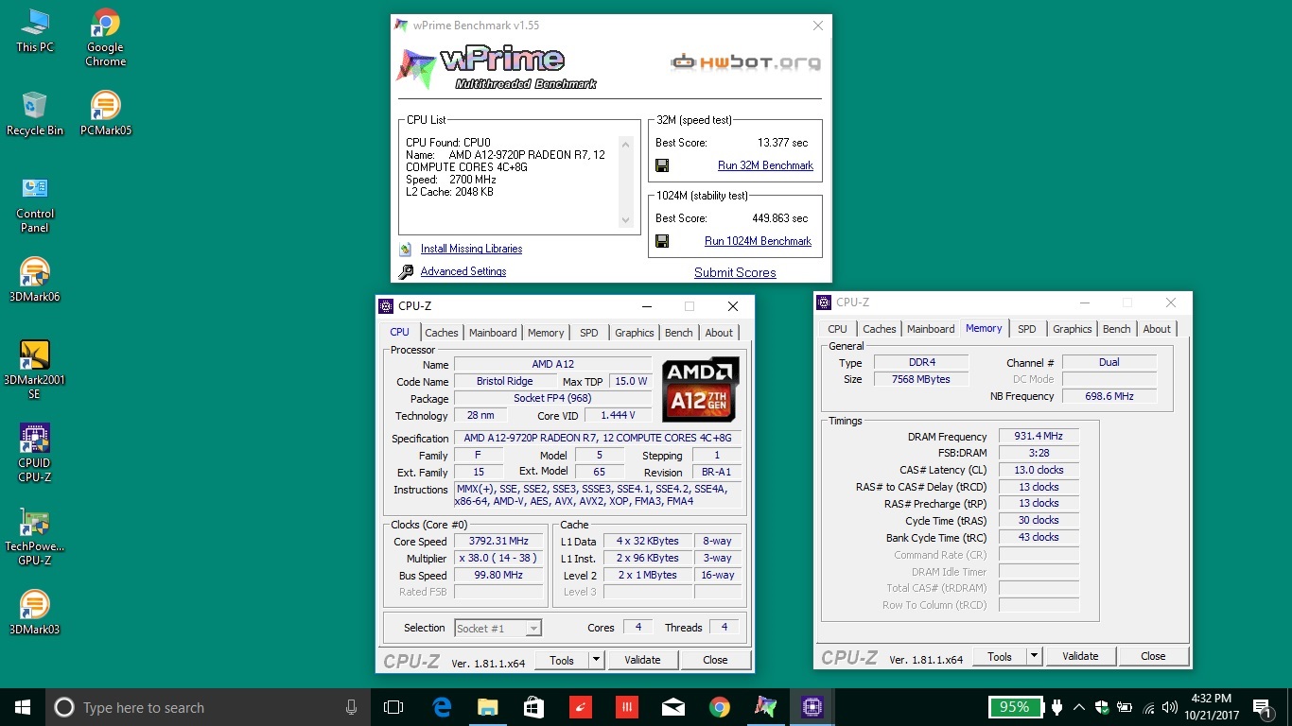Screen dimensions: 1292x726
Task: Click Validate in left CPU-Z window
Action: tap(642, 660)
